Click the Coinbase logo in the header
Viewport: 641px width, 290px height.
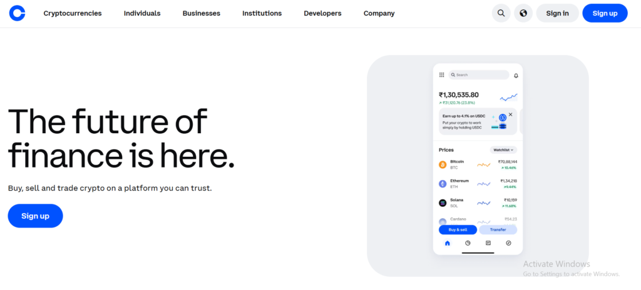(x=17, y=13)
